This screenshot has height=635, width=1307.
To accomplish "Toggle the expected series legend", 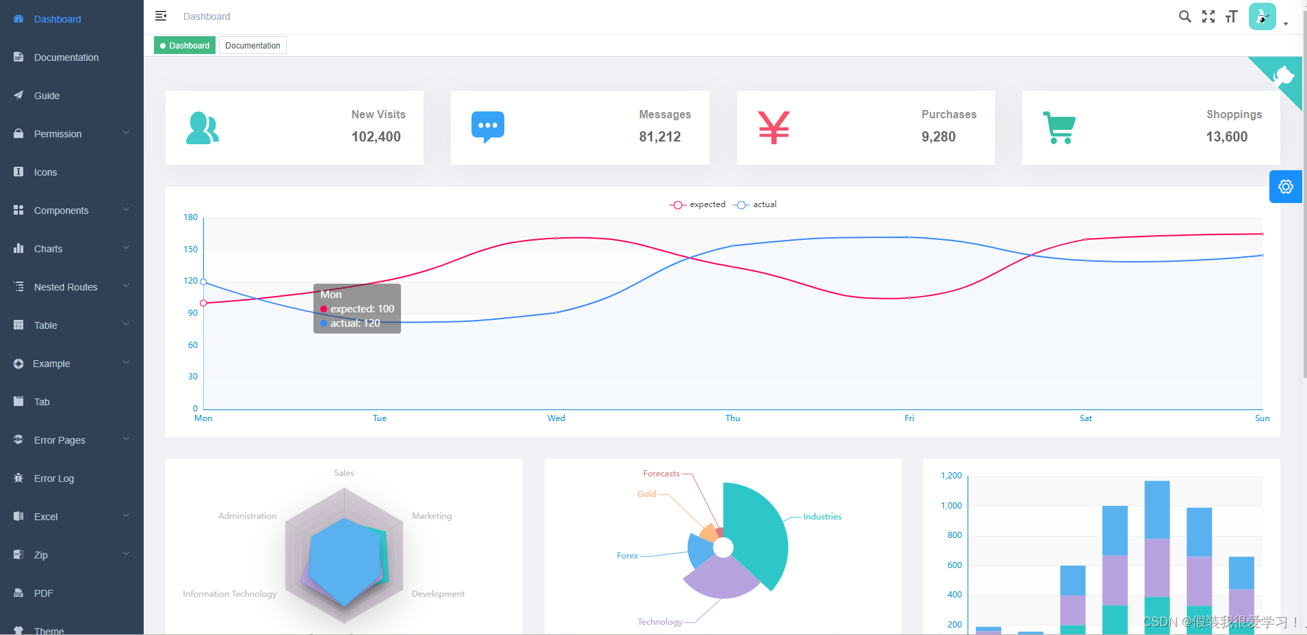I will click(x=697, y=204).
